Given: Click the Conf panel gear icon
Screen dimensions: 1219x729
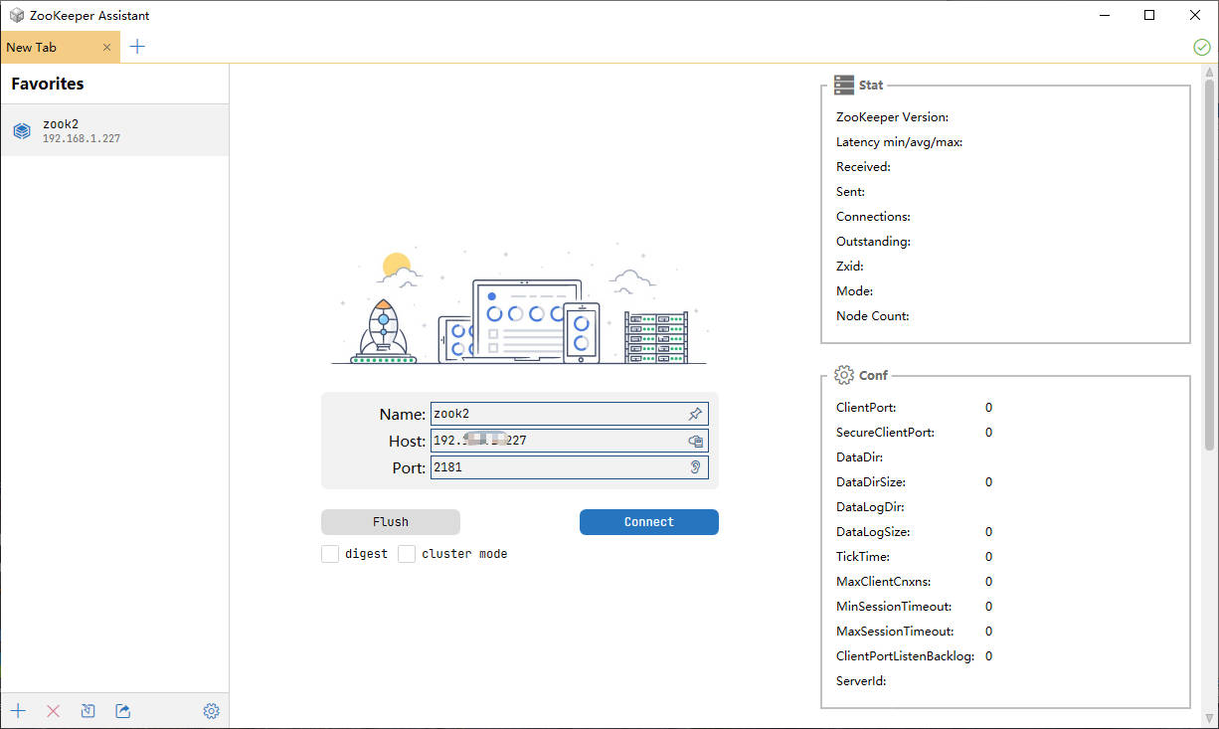Looking at the screenshot, I should click(x=844, y=375).
